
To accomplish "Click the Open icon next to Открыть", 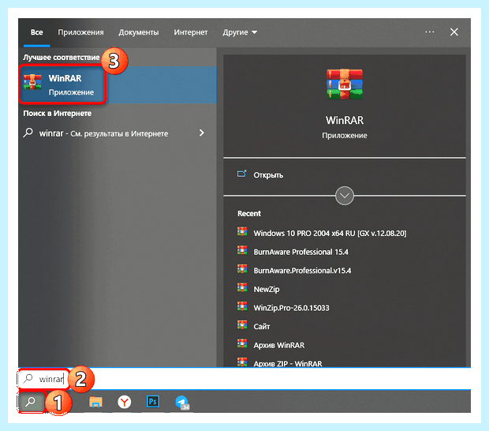I will click(x=241, y=174).
